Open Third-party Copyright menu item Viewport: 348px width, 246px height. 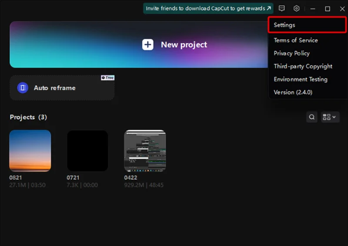pos(303,66)
